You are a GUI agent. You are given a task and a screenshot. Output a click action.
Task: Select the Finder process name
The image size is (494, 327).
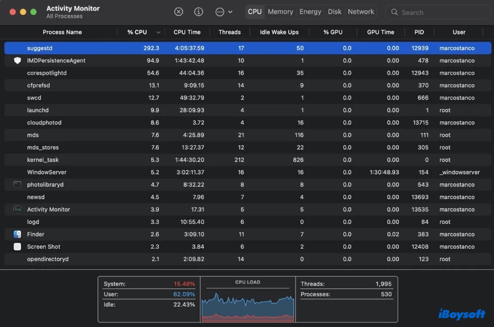click(36, 234)
